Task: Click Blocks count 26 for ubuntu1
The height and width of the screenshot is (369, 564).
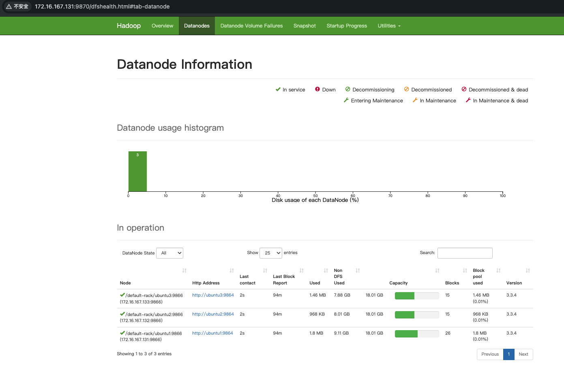Action: pyautogui.click(x=448, y=333)
